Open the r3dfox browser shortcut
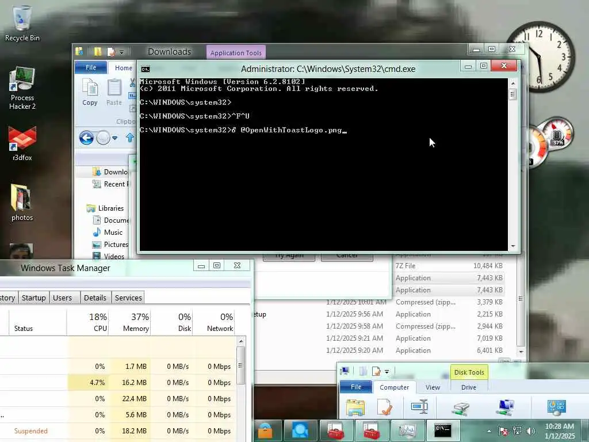 [x=22, y=144]
